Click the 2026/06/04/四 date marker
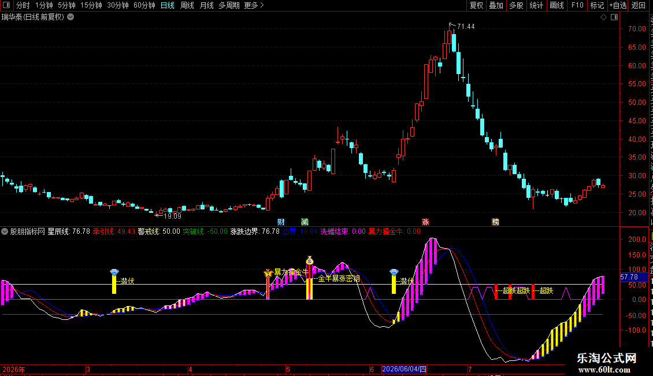 click(x=404, y=369)
